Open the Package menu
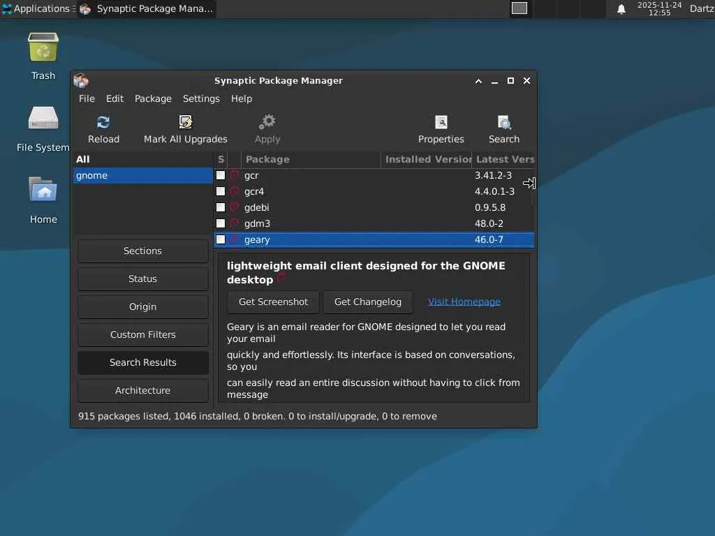715x536 pixels. tap(153, 98)
